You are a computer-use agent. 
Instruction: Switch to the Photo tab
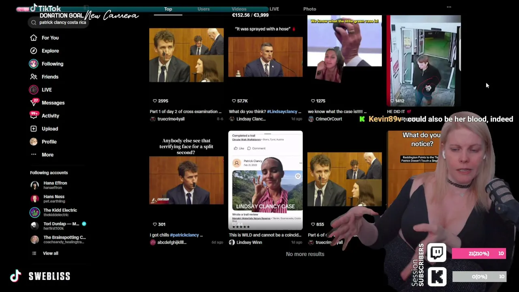click(309, 9)
